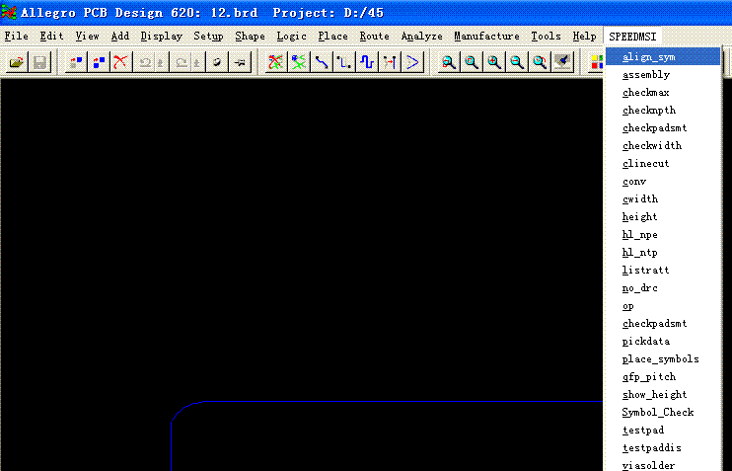Click the Zoom In magnifier icon
Screen dimensions: 732x471
494,62
